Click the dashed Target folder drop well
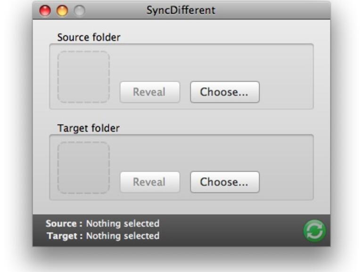Image resolution: width=363 pixels, height=272 pixels. [x=84, y=168]
